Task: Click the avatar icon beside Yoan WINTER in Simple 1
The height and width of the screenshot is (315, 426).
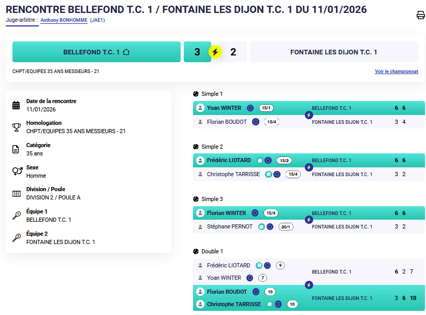Action: point(200,108)
